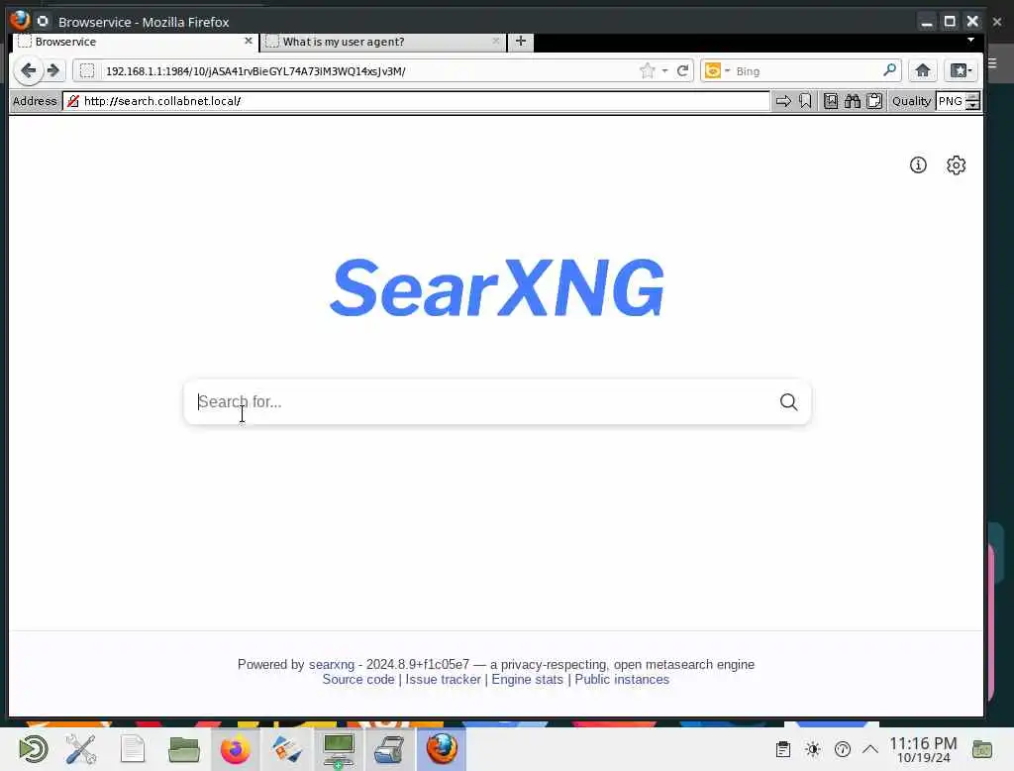The height and width of the screenshot is (771, 1014).
Task: Open the Issue tracker link
Action: (443, 679)
